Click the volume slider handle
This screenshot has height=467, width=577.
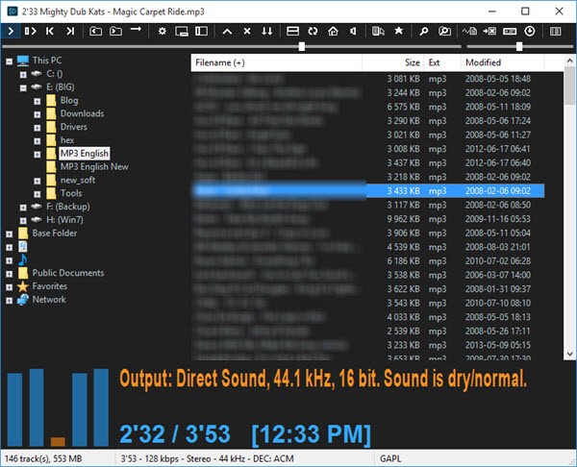[x=519, y=46]
